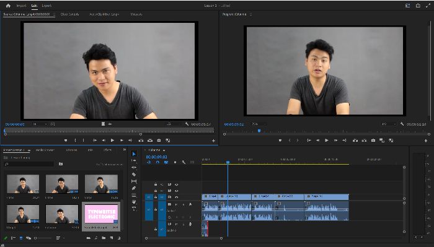Play the clip in Source monitor
This screenshot has width=434, height=247.
tap(112, 141)
